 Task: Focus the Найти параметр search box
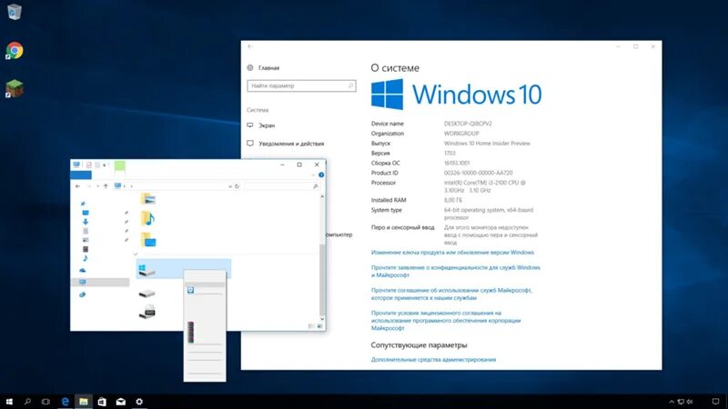click(x=301, y=85)
